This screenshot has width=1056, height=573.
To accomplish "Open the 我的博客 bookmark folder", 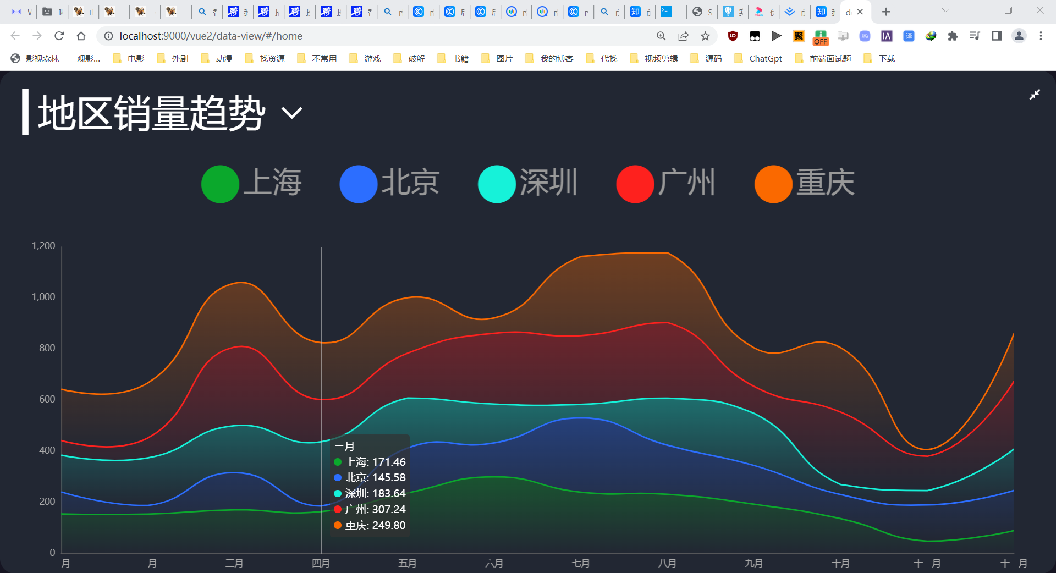I will point(549,58).
